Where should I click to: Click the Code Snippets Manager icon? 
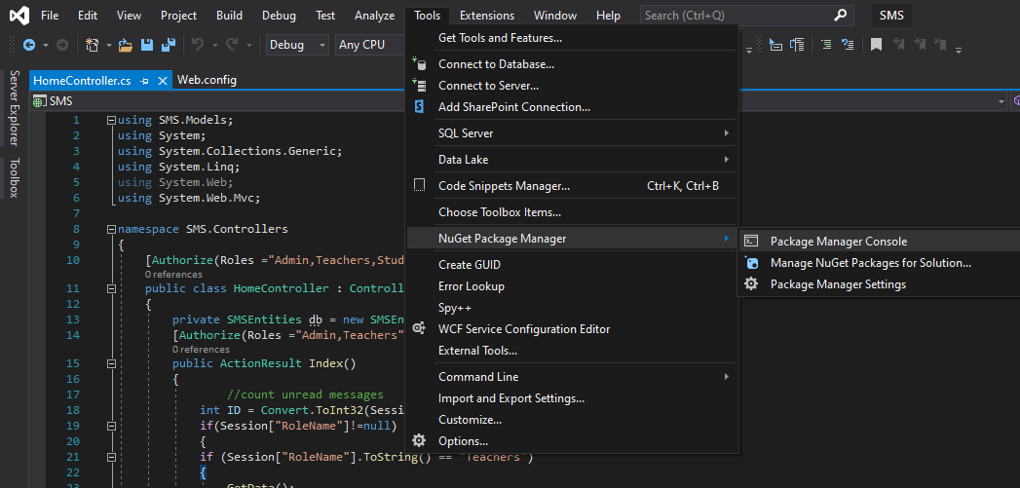point(420,185)
